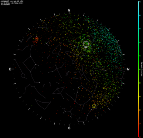Click the velocity (km/s) axis label
The image size is (143, 138).
tap(142, 69)
